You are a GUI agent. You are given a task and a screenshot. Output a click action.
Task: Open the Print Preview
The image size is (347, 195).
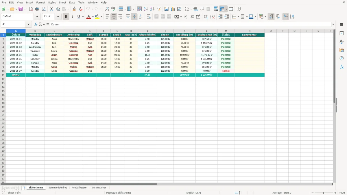pos(44,9)
